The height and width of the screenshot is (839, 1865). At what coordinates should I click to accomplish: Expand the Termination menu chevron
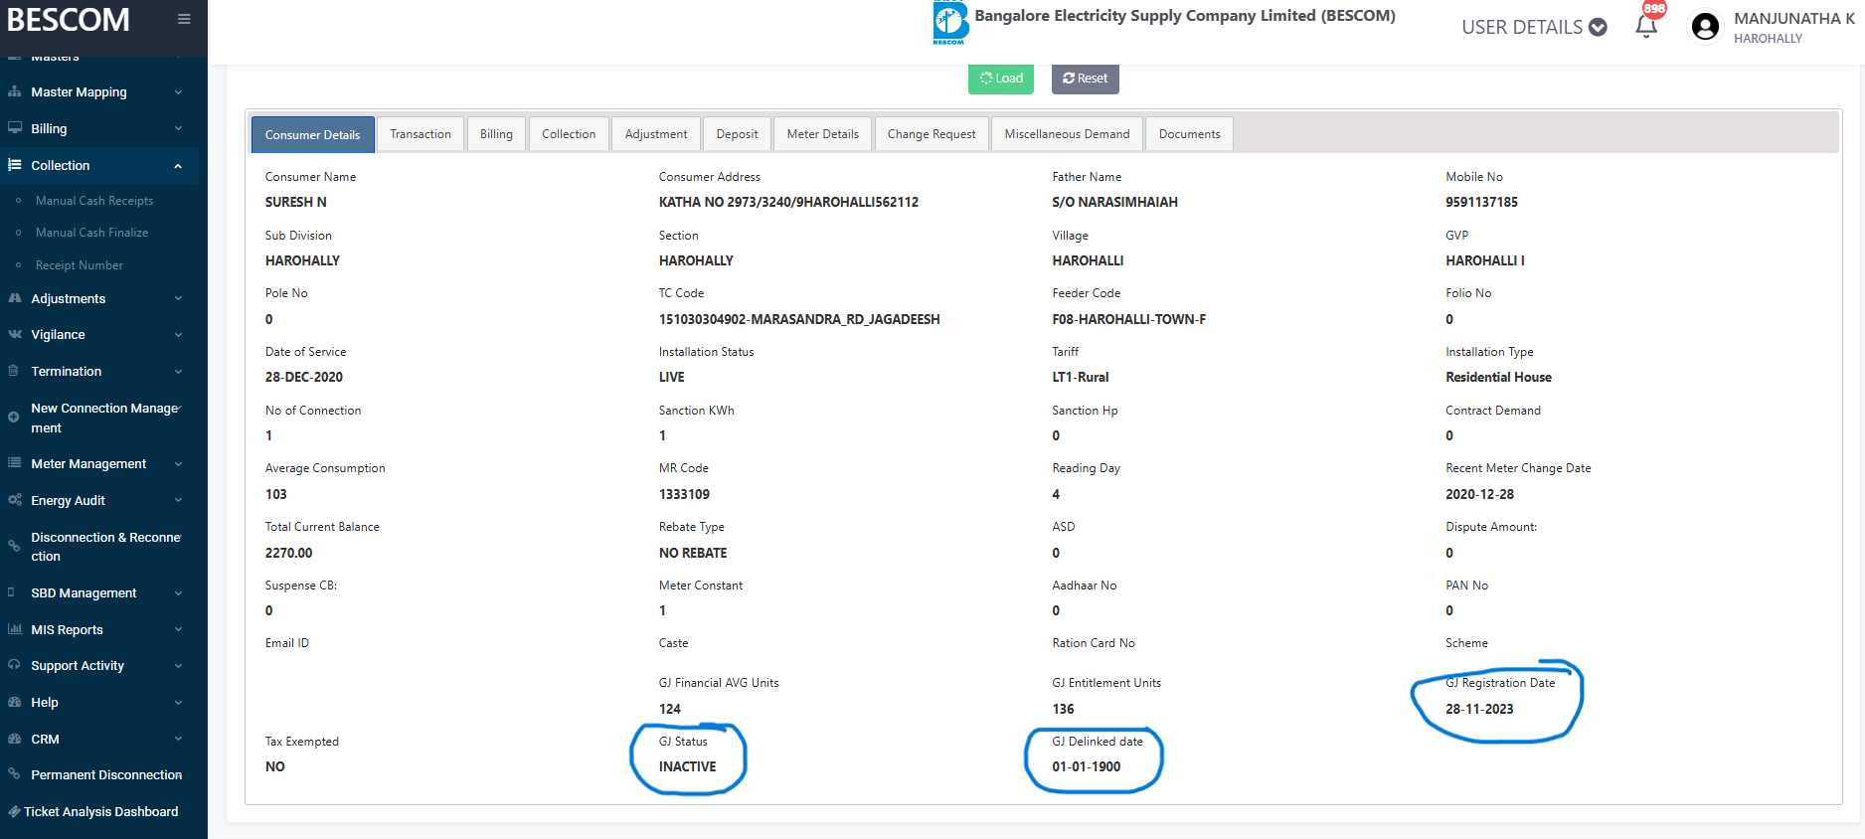(179, 372)
